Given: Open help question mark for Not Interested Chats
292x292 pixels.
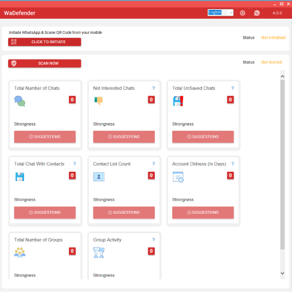Looking at the screenshot, I should (154, 88).
